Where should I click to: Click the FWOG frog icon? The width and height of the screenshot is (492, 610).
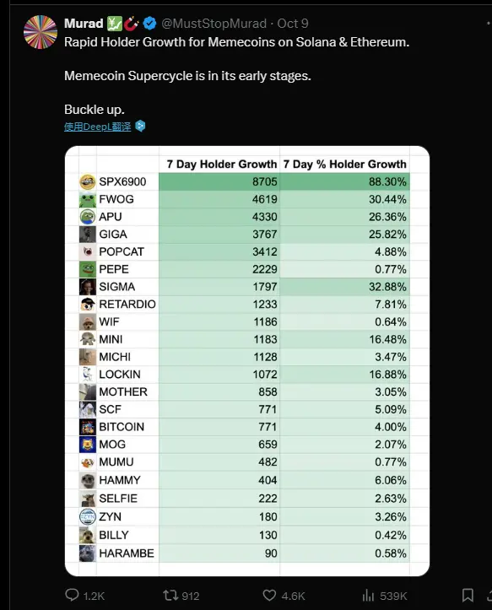tap(88, 199)
